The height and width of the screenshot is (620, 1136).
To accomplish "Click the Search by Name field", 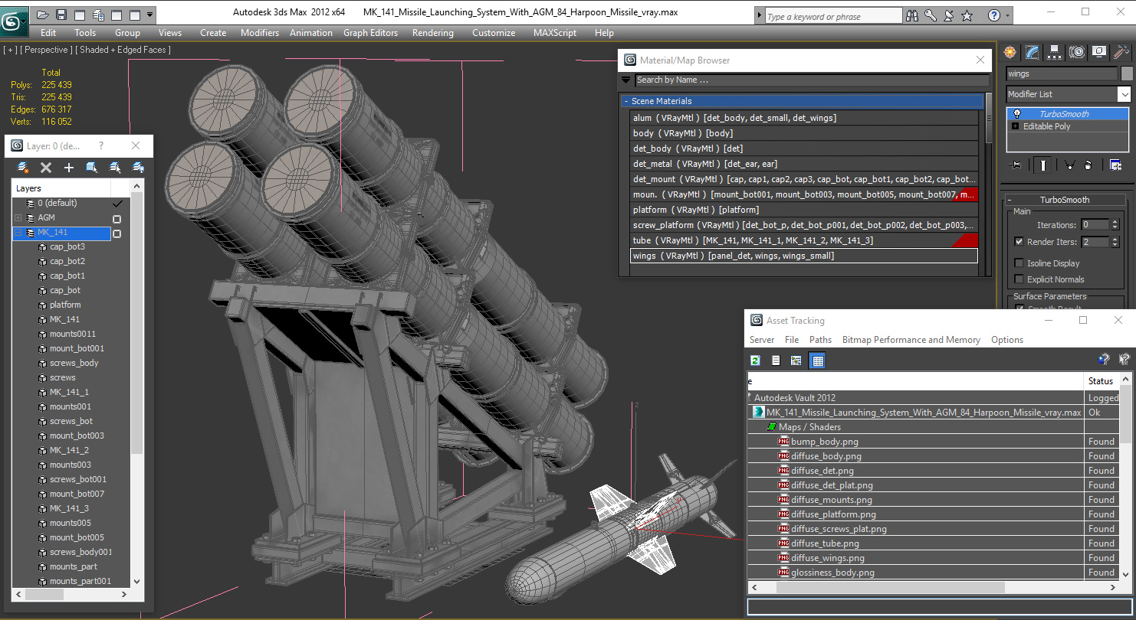I will (x=812, y=80).
